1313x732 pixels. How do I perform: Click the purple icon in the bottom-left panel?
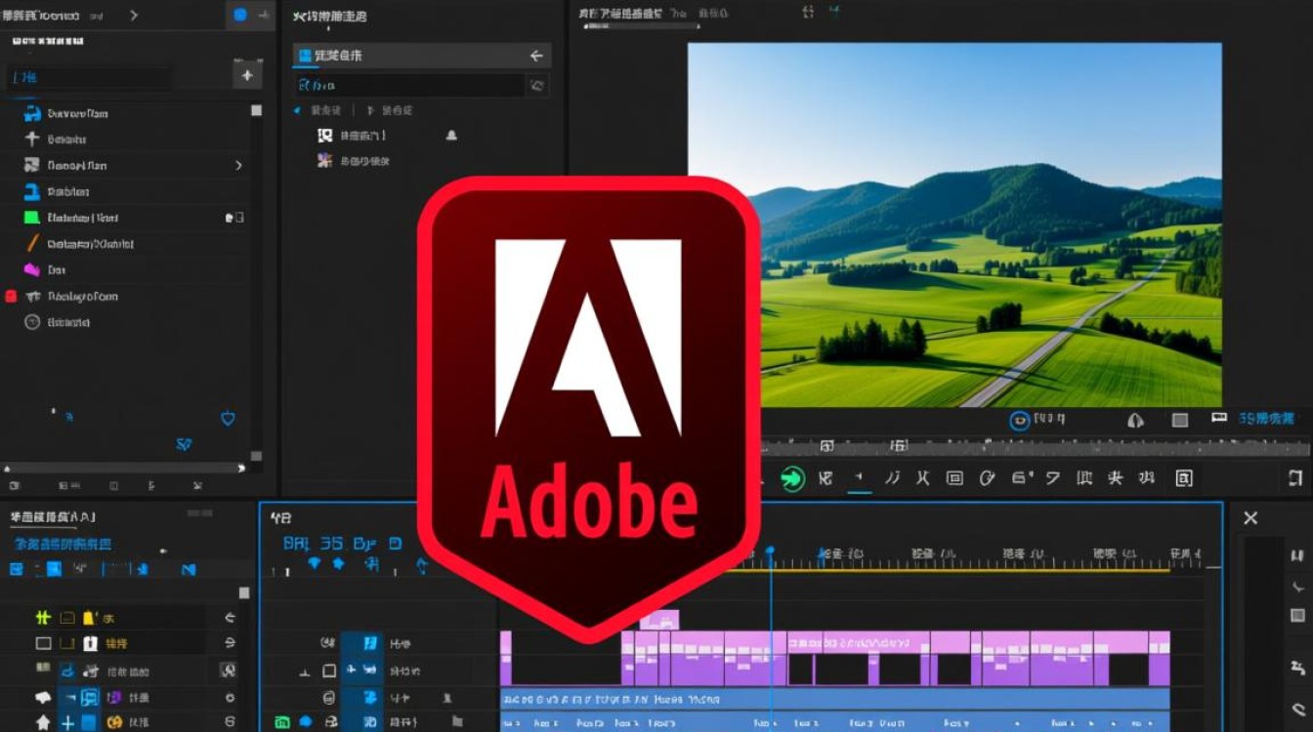[114, 697]
